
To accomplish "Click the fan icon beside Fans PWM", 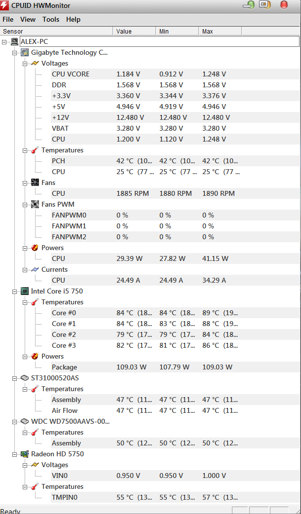I will (x=35, y=205).
